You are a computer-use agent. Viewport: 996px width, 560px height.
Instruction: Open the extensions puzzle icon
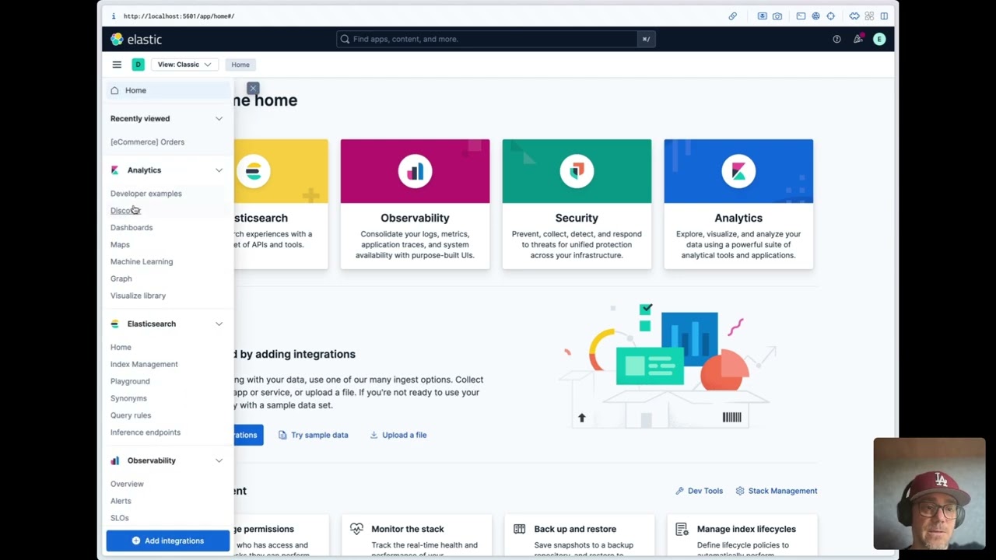[854, 16]
